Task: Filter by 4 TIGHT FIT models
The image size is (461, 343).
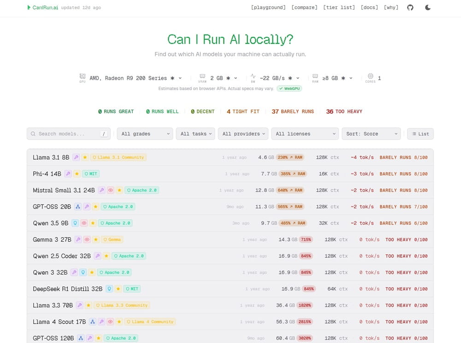Action: coord(243,111)
